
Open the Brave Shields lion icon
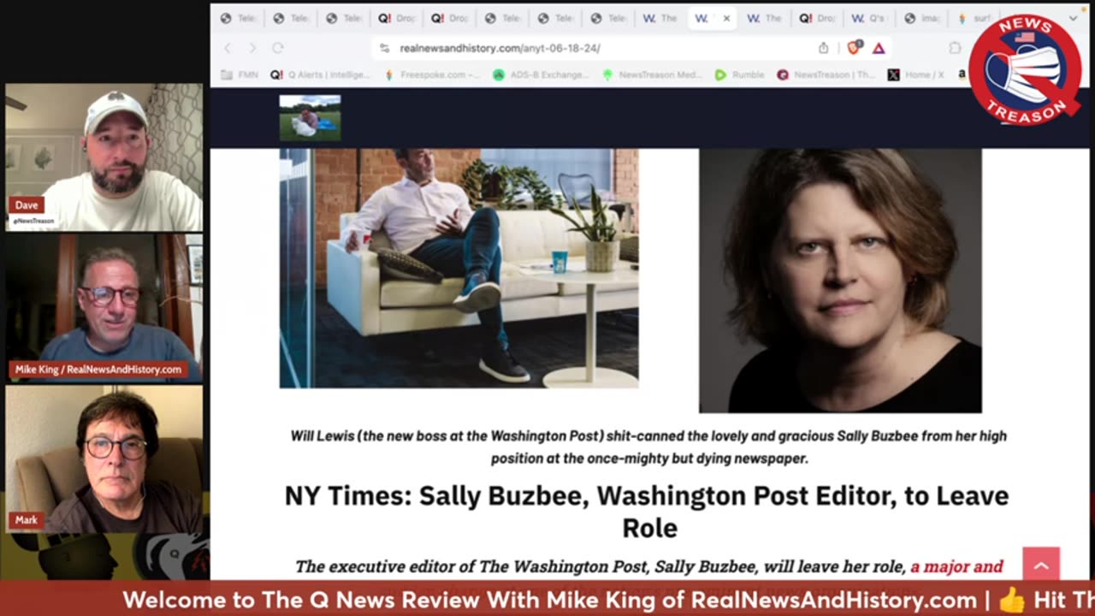tap(854, 48)
